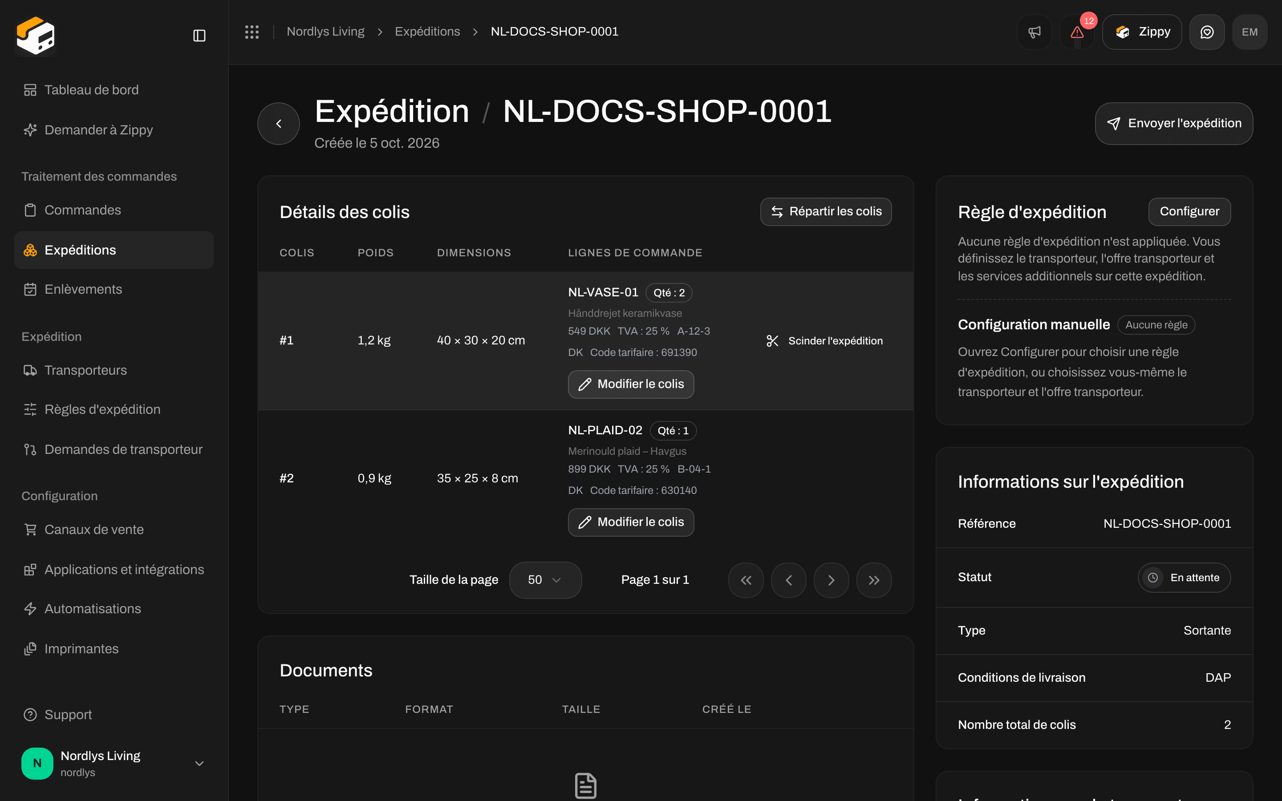Viewport: 1282px width, 801px height.
Task: Click the logo in the sidebar
Action: 36,36
